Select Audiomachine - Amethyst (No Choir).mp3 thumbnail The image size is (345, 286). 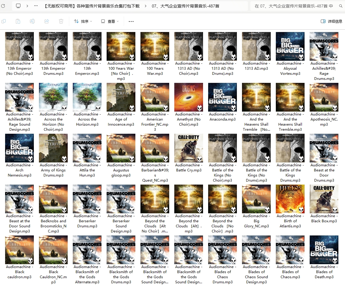point(189,97)
